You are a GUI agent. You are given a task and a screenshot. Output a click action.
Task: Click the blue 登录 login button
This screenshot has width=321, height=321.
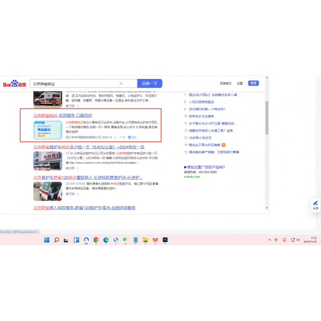[x=254, y=83]
